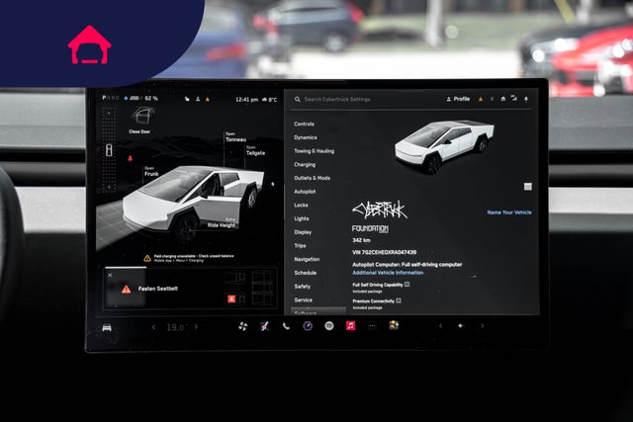Tap the 19.0 temperature value
Viewport: 633px width, 422px height.
click(175, 327)
